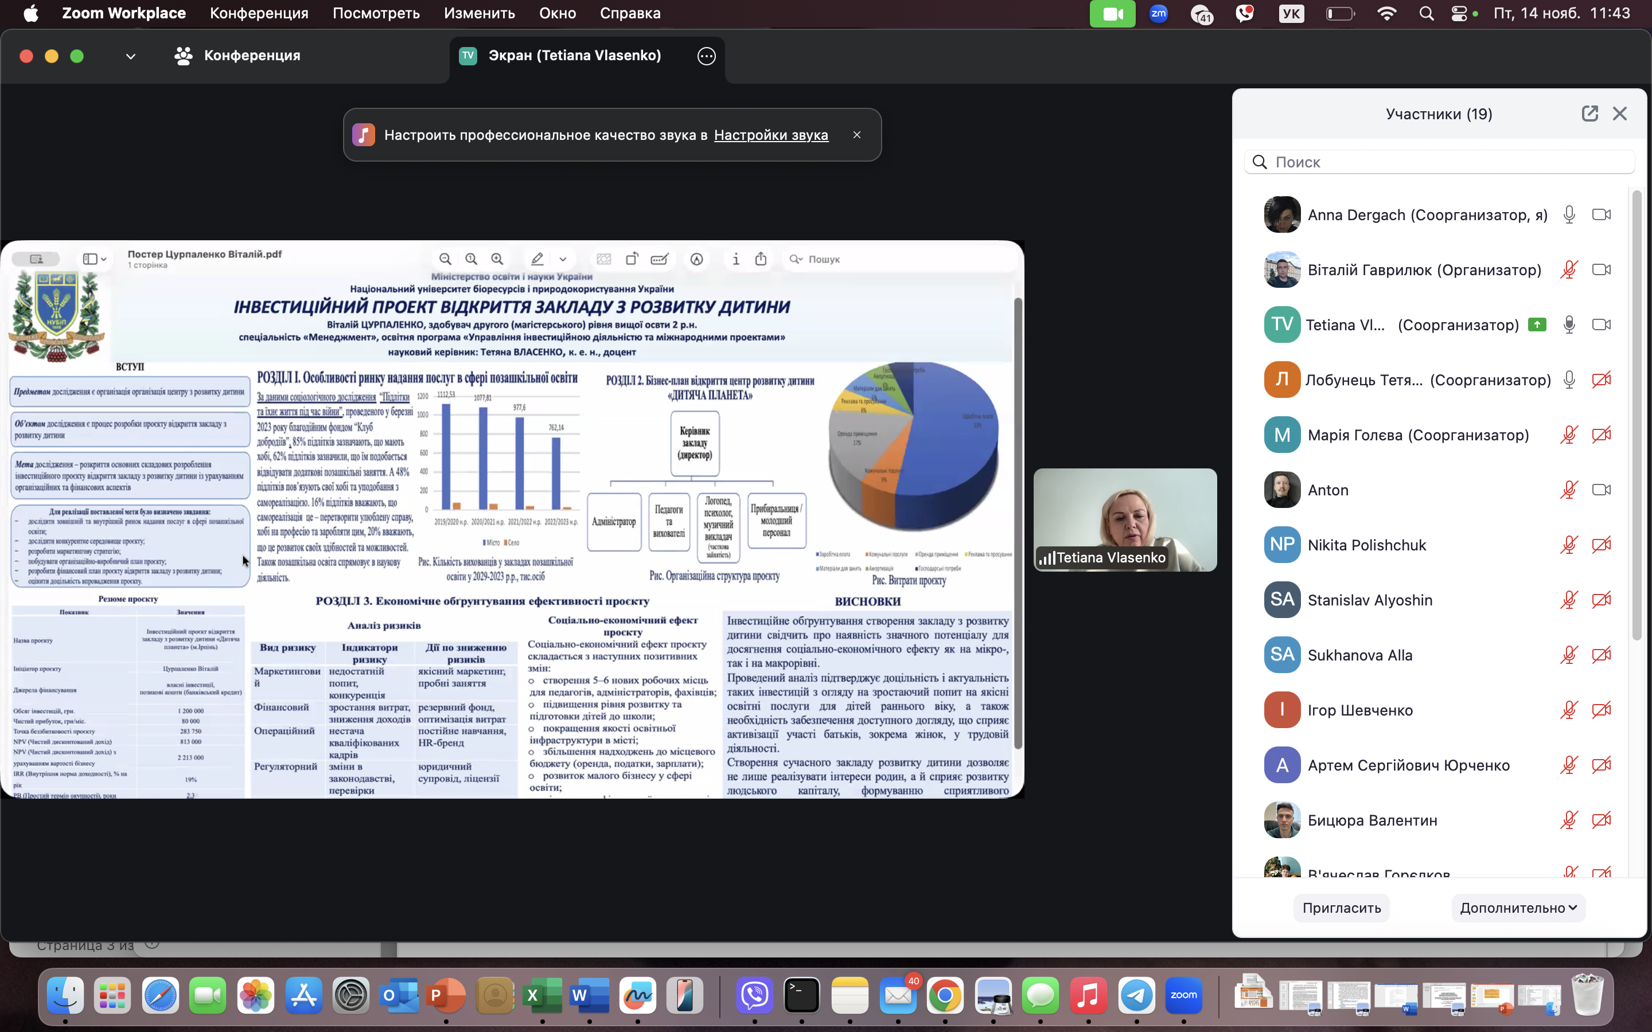Image resolution: width=1652 pixels, height=1032 pixels.
Task: Open the Zoom app icon in dock
Action: (1184, 995)
